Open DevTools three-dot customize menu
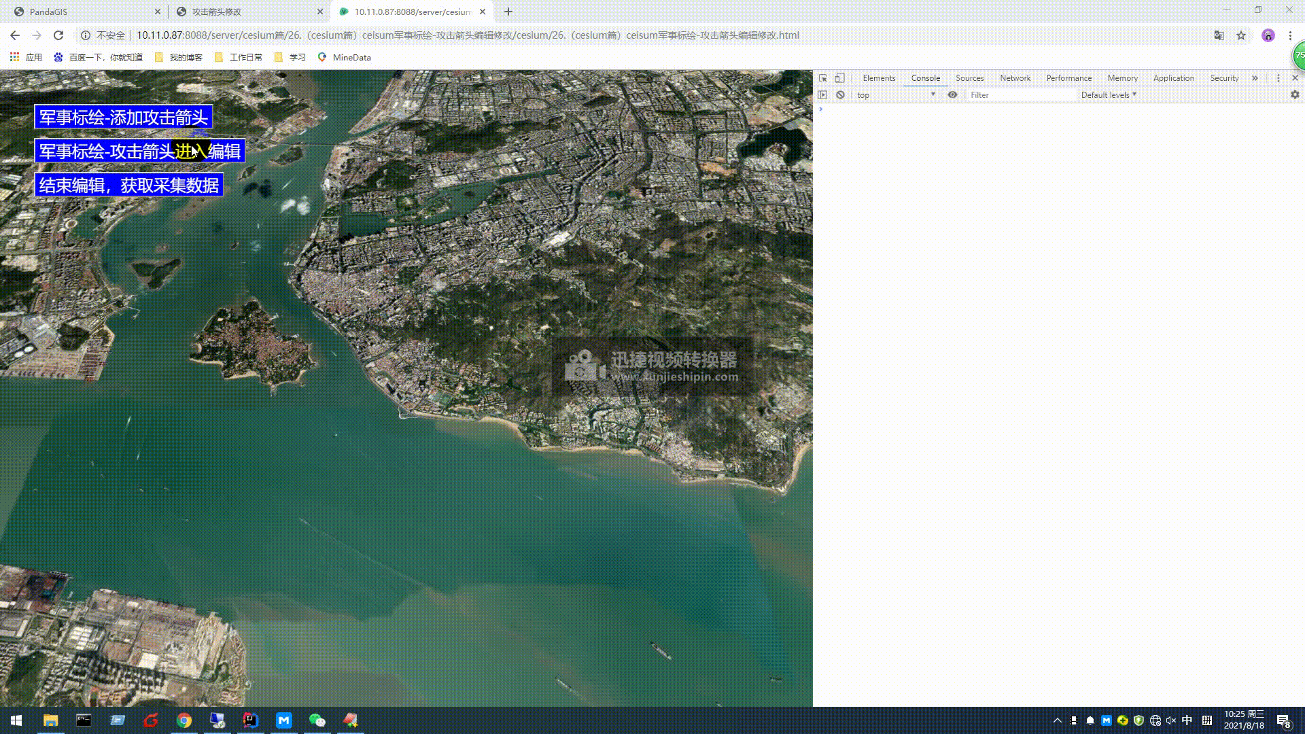 coord(1278,78)
